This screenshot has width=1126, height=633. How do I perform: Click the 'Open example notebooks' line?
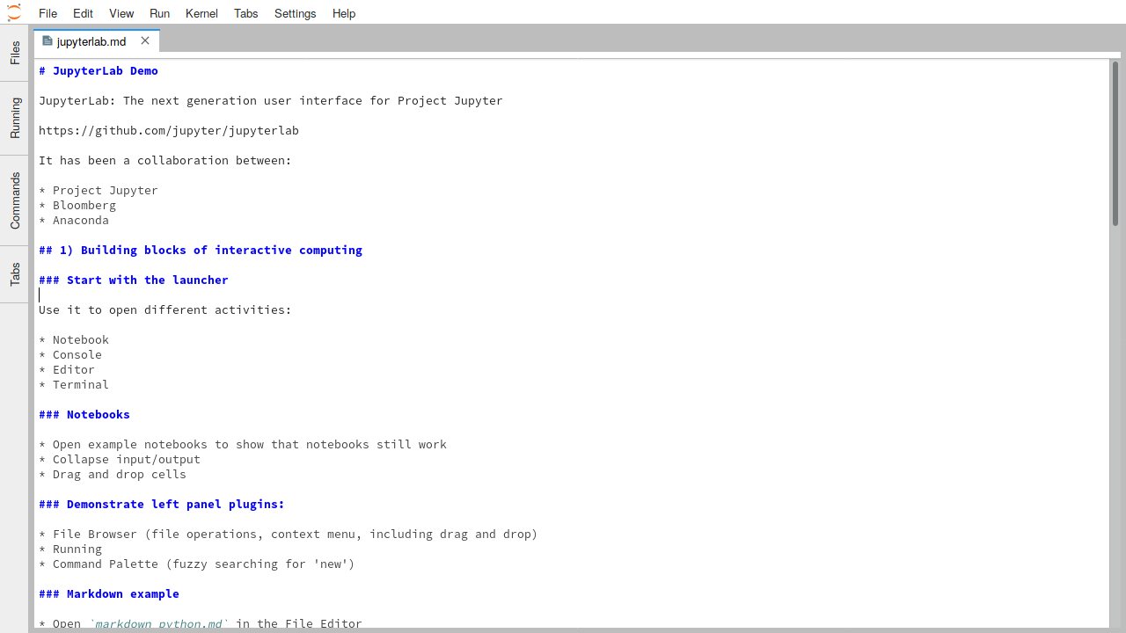pyautogui.click(x=243, y=444)
